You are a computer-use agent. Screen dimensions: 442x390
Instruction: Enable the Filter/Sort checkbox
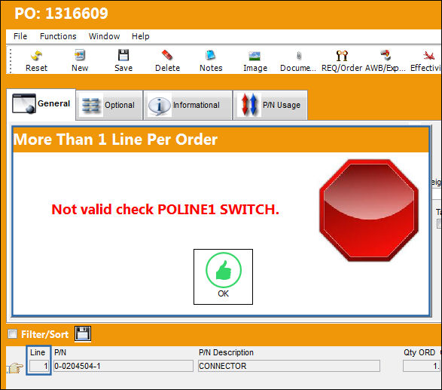pos(12,334)
